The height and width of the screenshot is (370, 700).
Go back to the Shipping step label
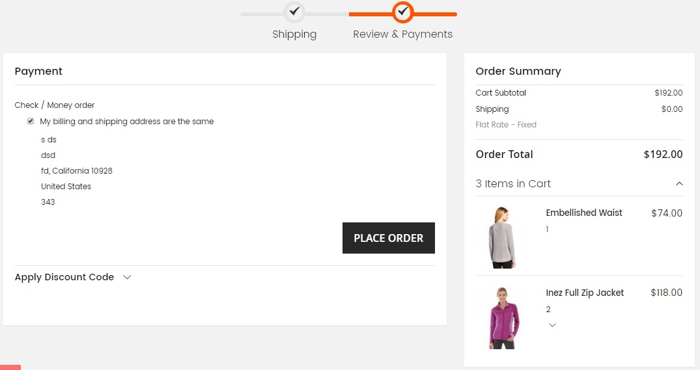point(294,34)
